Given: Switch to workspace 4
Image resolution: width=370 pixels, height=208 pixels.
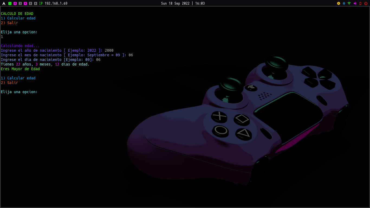Looking at the screenshot, I should click(x=25, y=4).
